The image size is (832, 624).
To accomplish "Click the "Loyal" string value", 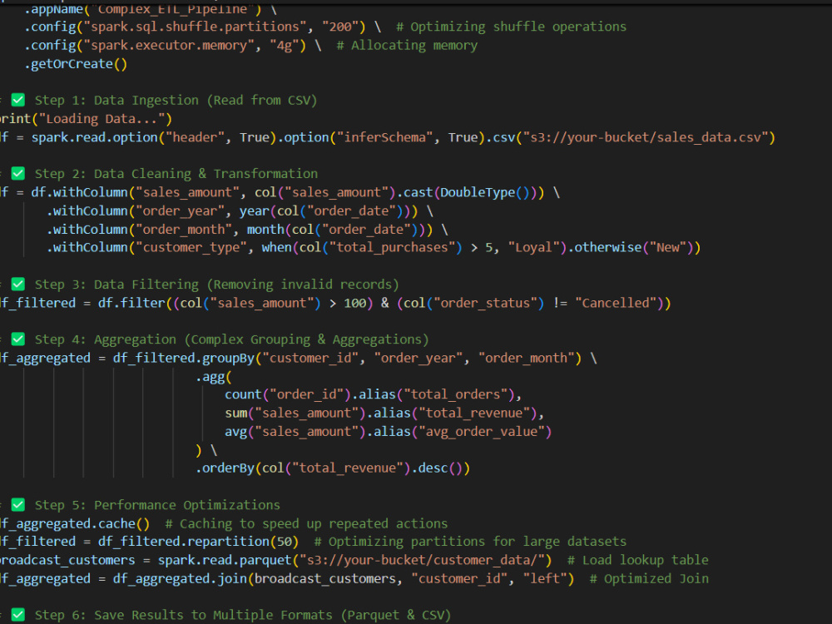I will (x=534, y=247).
